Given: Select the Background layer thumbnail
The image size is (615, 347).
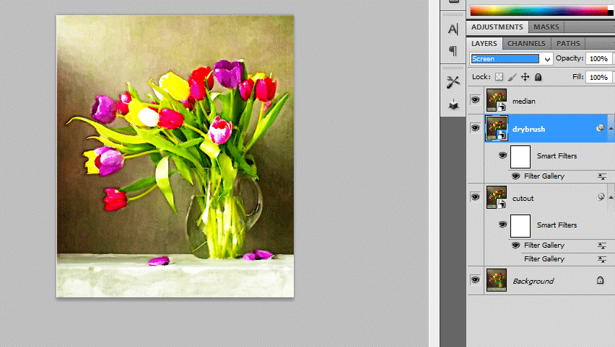Looking at the screenshot, I should [x=497, y=280].
